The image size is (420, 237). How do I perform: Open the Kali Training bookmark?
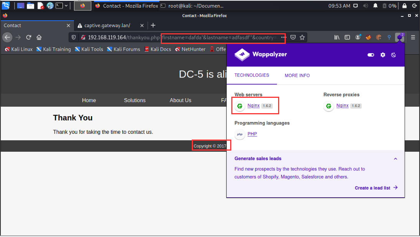click(53, 49)
